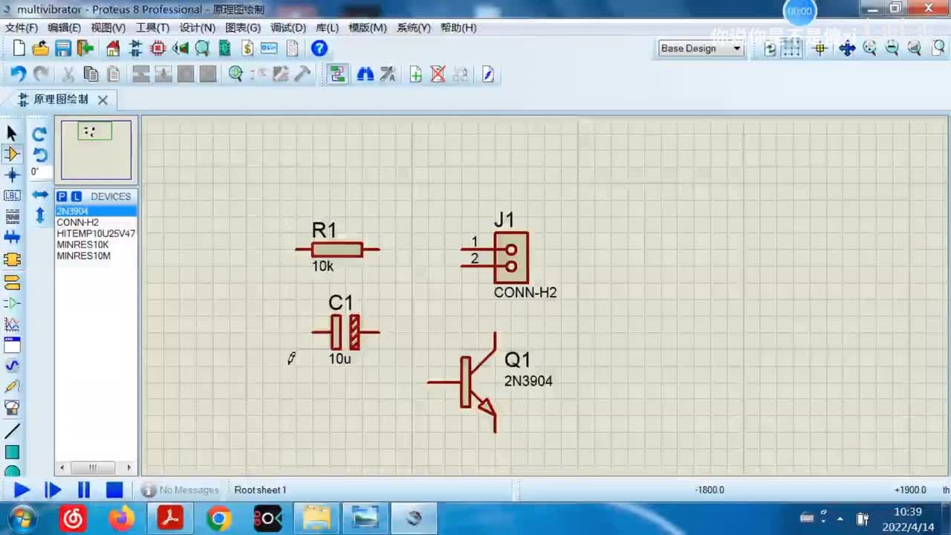The width and height of the screenshot is (951, 535).
Task: Select the Buses Mode tool
Action: [12, 238]
